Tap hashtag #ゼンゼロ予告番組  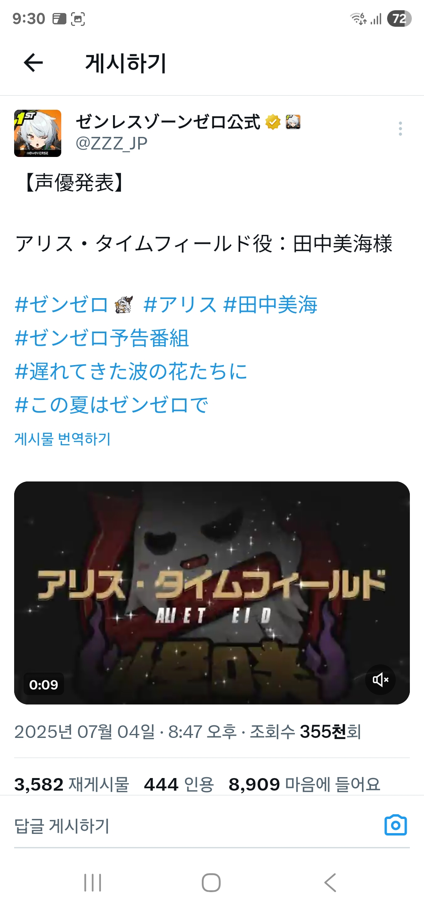102,338
